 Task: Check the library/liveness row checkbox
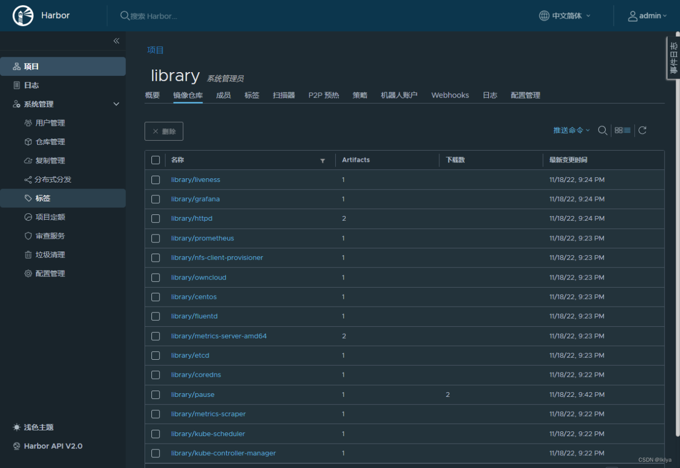coord(156,180)
